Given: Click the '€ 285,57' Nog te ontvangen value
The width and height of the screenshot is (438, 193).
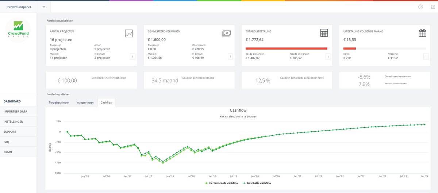Looking at the screenshot, I should click(x=296, y=58).
